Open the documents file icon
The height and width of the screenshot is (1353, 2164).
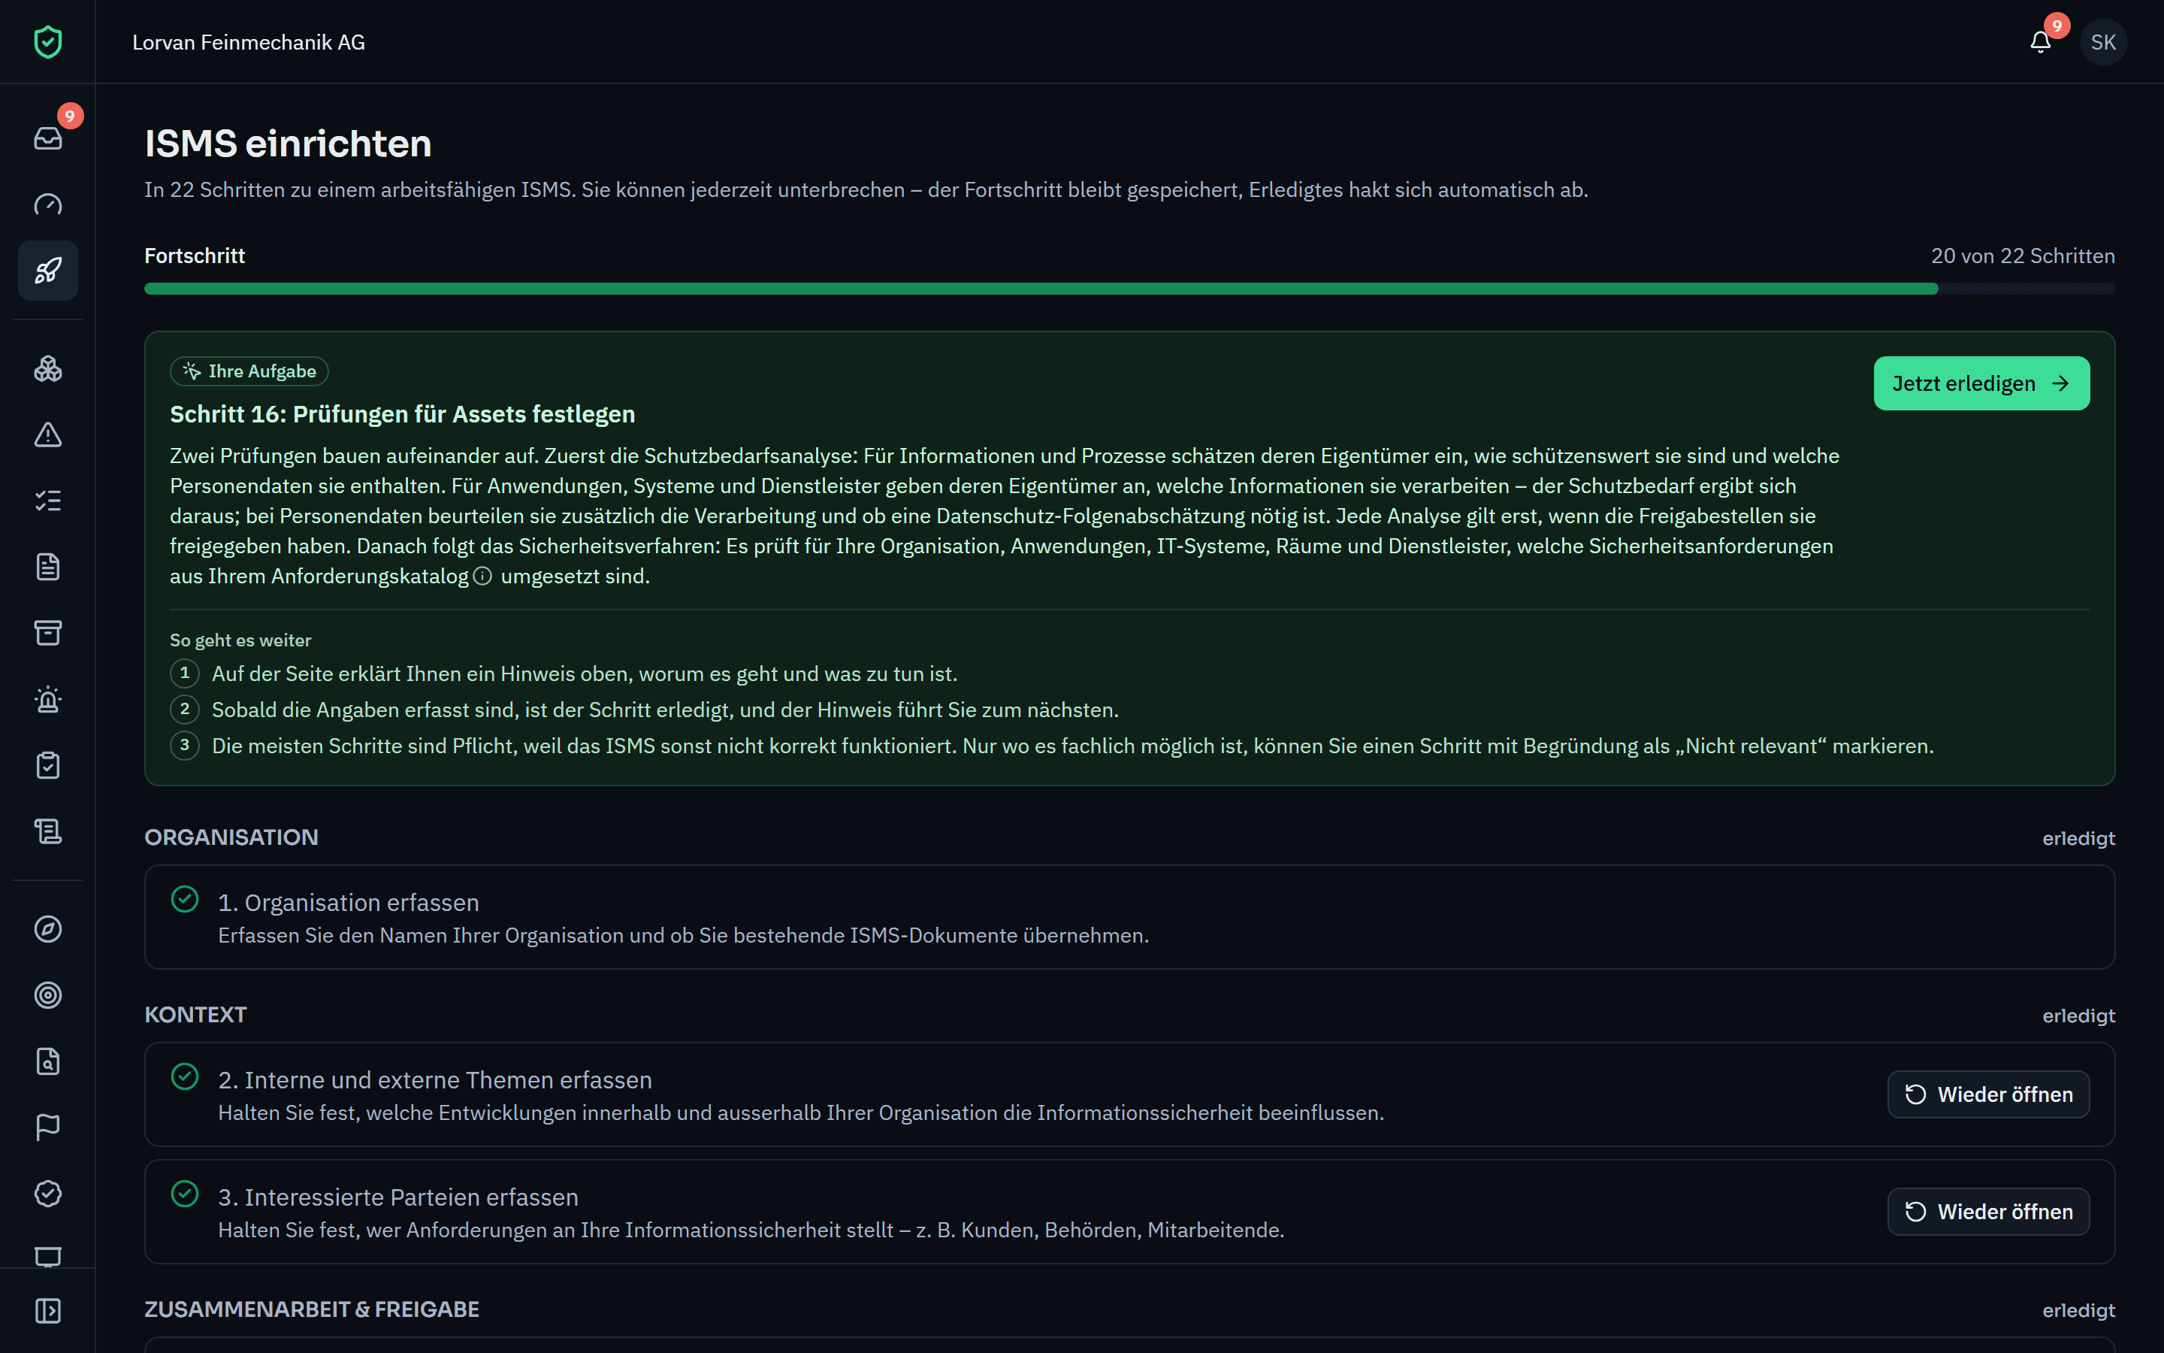coord(47,568)
